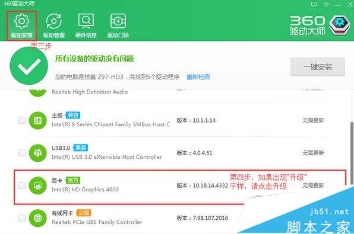Select Realtek PCIe GBE Family Controller text
The width and height of the screenshot is (354, 234).
[x=97, y=222]
